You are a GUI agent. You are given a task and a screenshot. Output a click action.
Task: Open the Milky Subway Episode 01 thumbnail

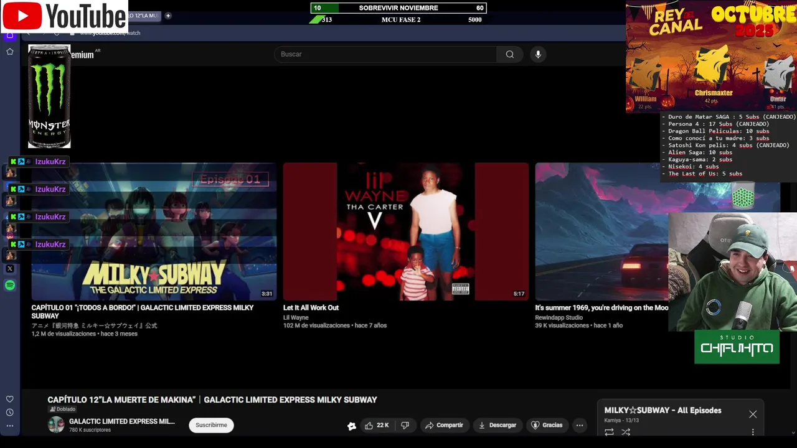point(154,231)
